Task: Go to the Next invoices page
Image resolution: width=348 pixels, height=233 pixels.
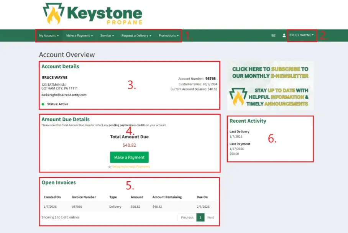Action: pos(210,217)
